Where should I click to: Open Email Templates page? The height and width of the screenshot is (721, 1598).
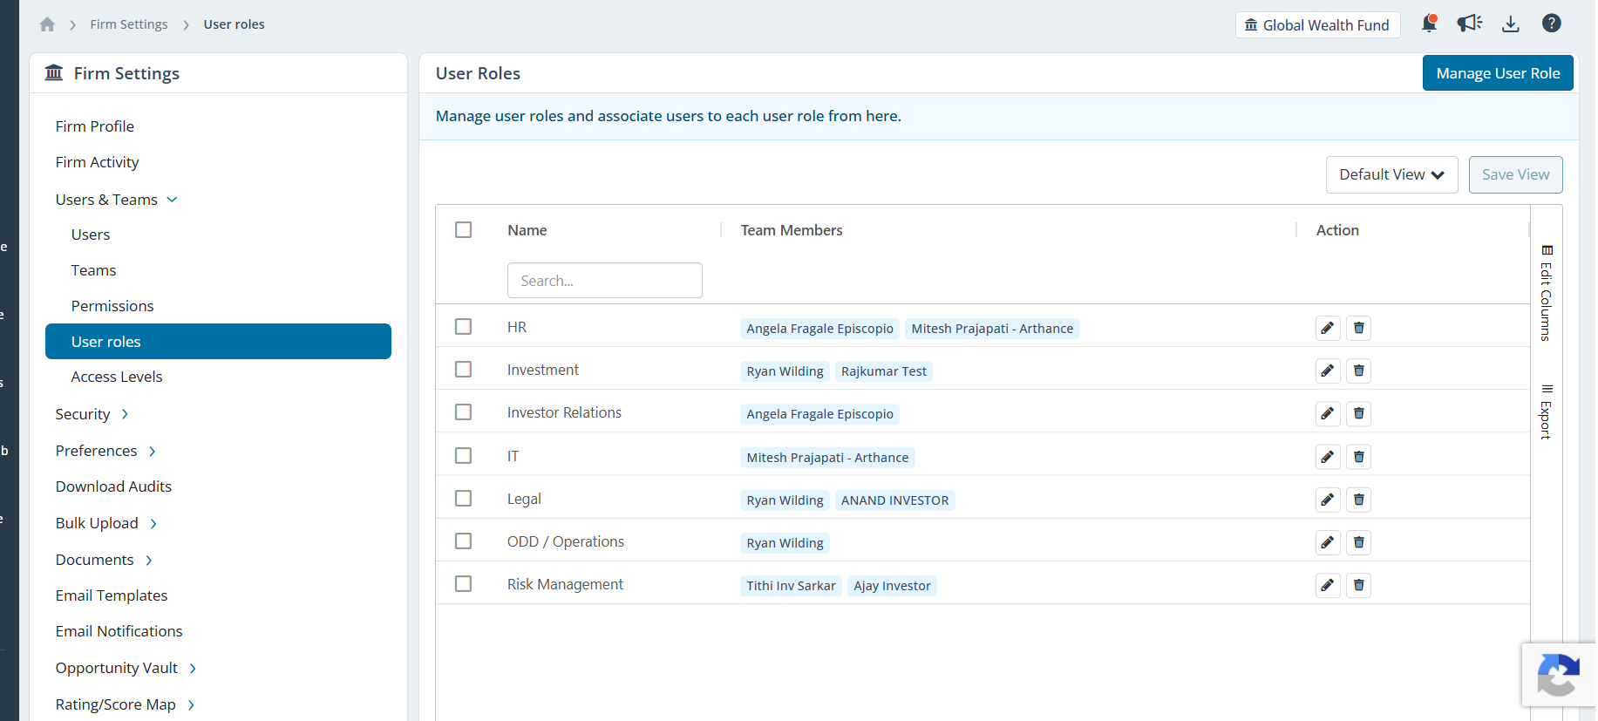pyautogui.click(x=112, y=595)
